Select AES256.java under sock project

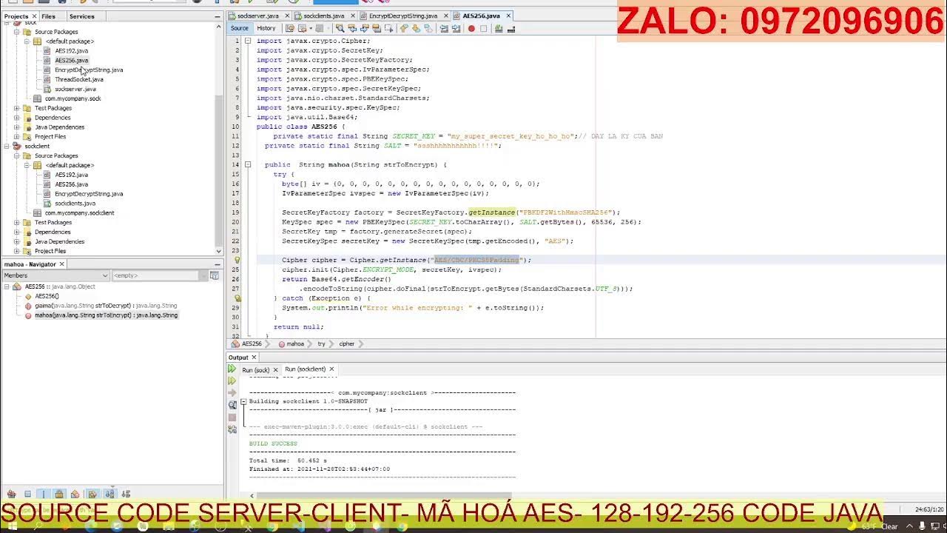[71, 60]
